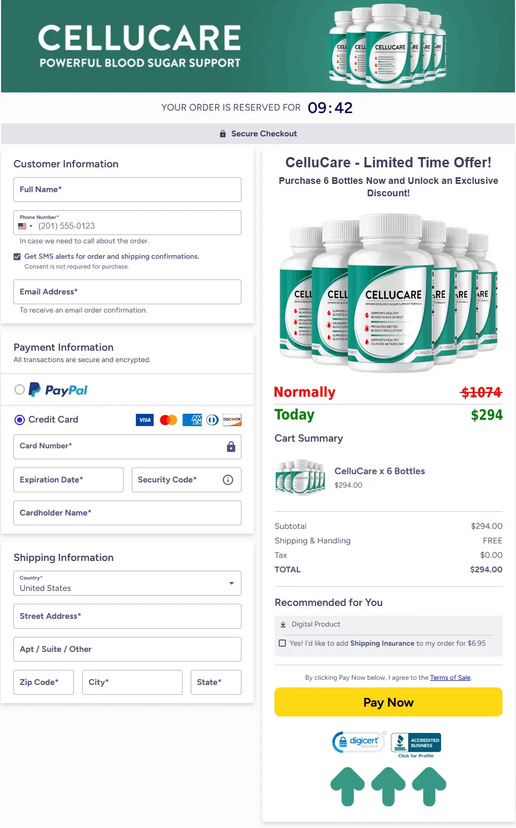Click the Secure Checkout lock icon
The width and height of the screenshot is (516, 828).
pos(223,133)
